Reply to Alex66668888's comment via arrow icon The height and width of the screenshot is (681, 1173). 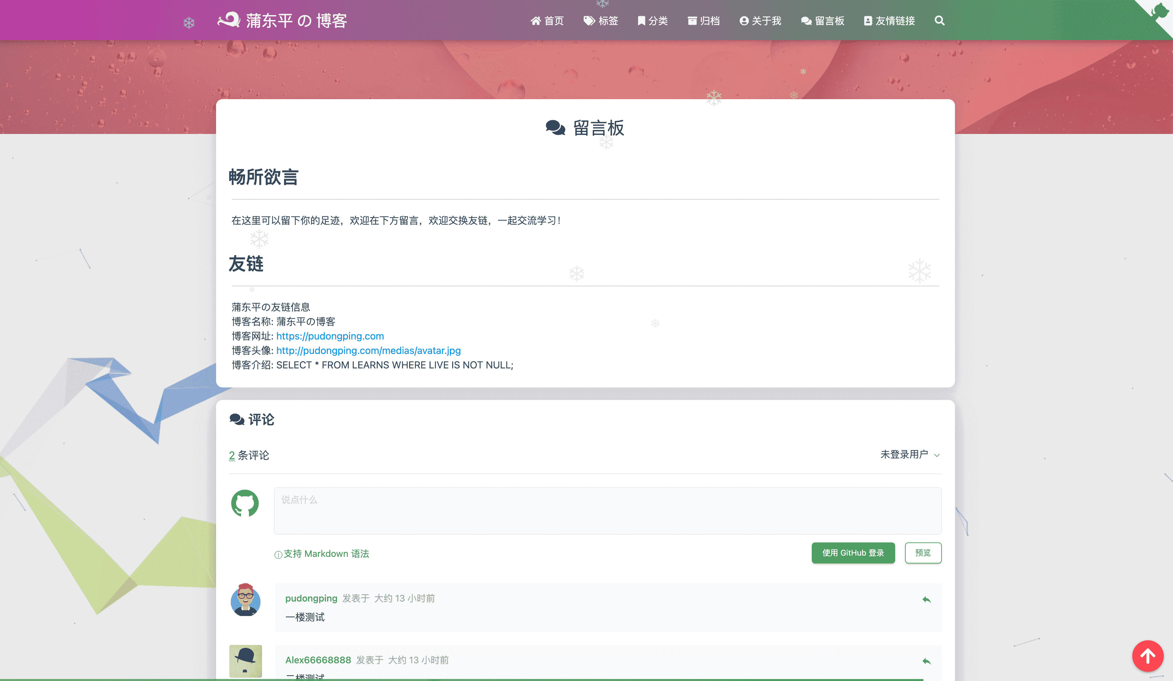point(926,661)
